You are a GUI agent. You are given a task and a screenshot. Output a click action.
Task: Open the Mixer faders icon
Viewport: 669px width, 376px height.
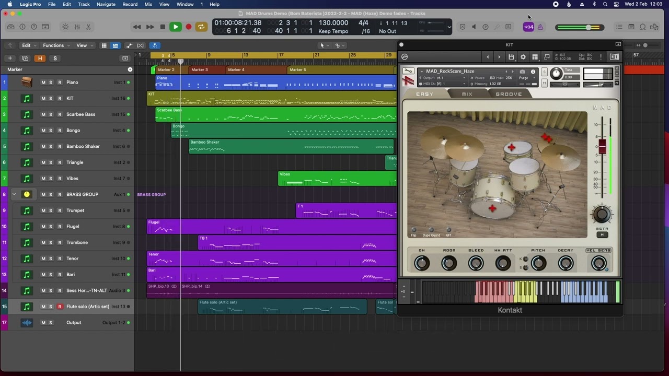coord(77,27)
